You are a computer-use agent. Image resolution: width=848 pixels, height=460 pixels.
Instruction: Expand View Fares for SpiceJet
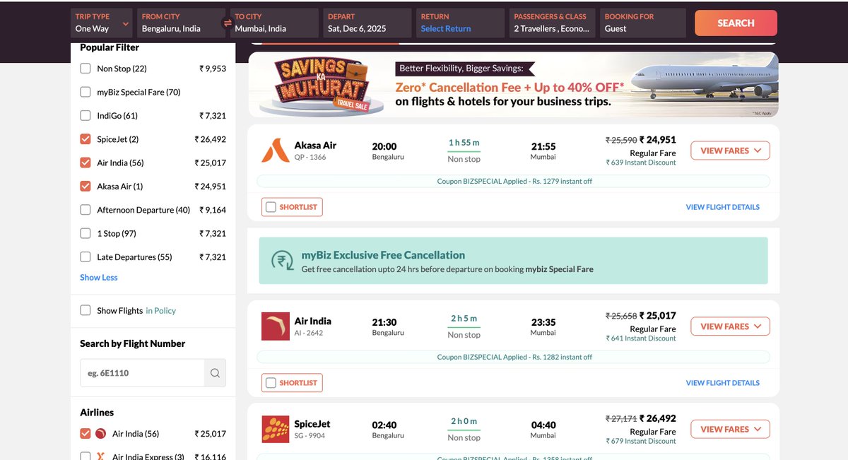[x=730, y=429]
